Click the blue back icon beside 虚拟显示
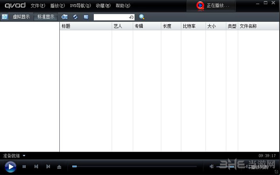Viewport: 280px width, 175px height. 5,17
